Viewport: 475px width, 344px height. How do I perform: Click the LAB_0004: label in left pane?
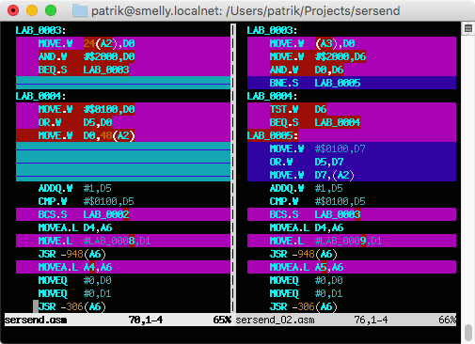(40, 96)
